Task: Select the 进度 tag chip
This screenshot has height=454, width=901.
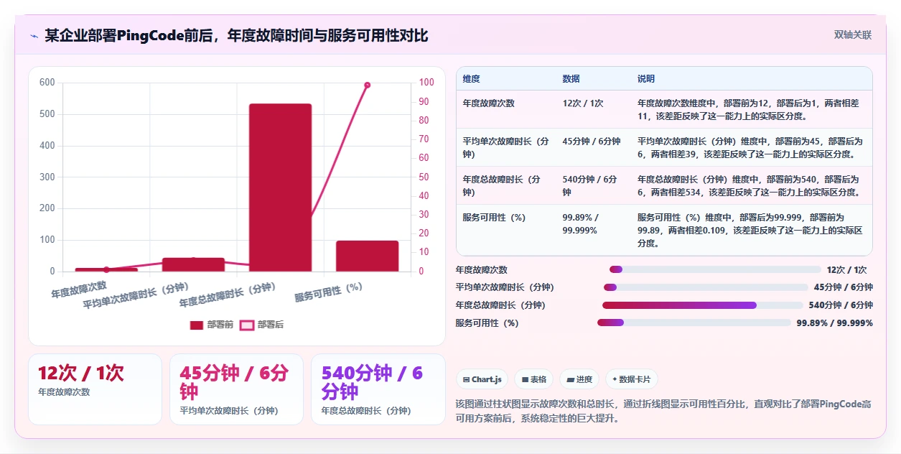Action: point(579,379)
